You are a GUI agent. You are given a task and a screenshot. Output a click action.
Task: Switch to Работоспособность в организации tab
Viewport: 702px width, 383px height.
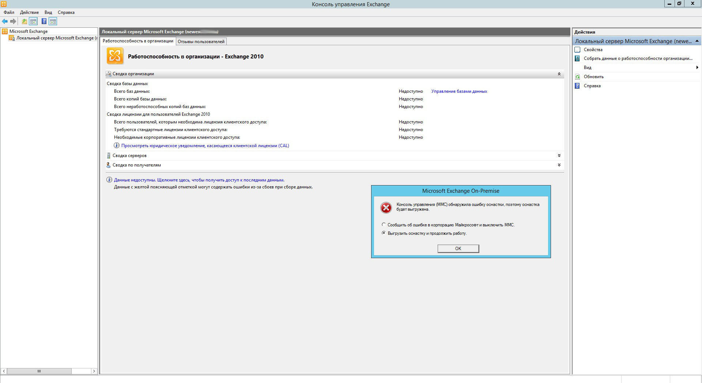[138, 41]
